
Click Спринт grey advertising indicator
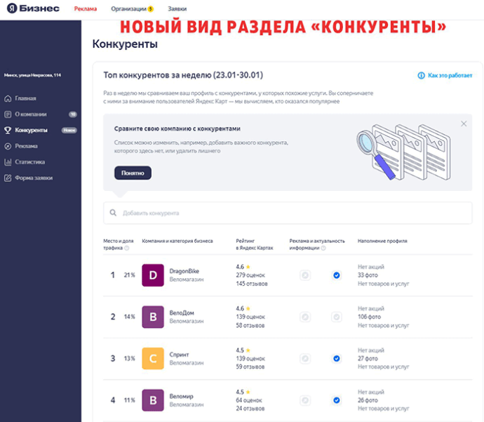pyautogui.click(x=305, y=358)
